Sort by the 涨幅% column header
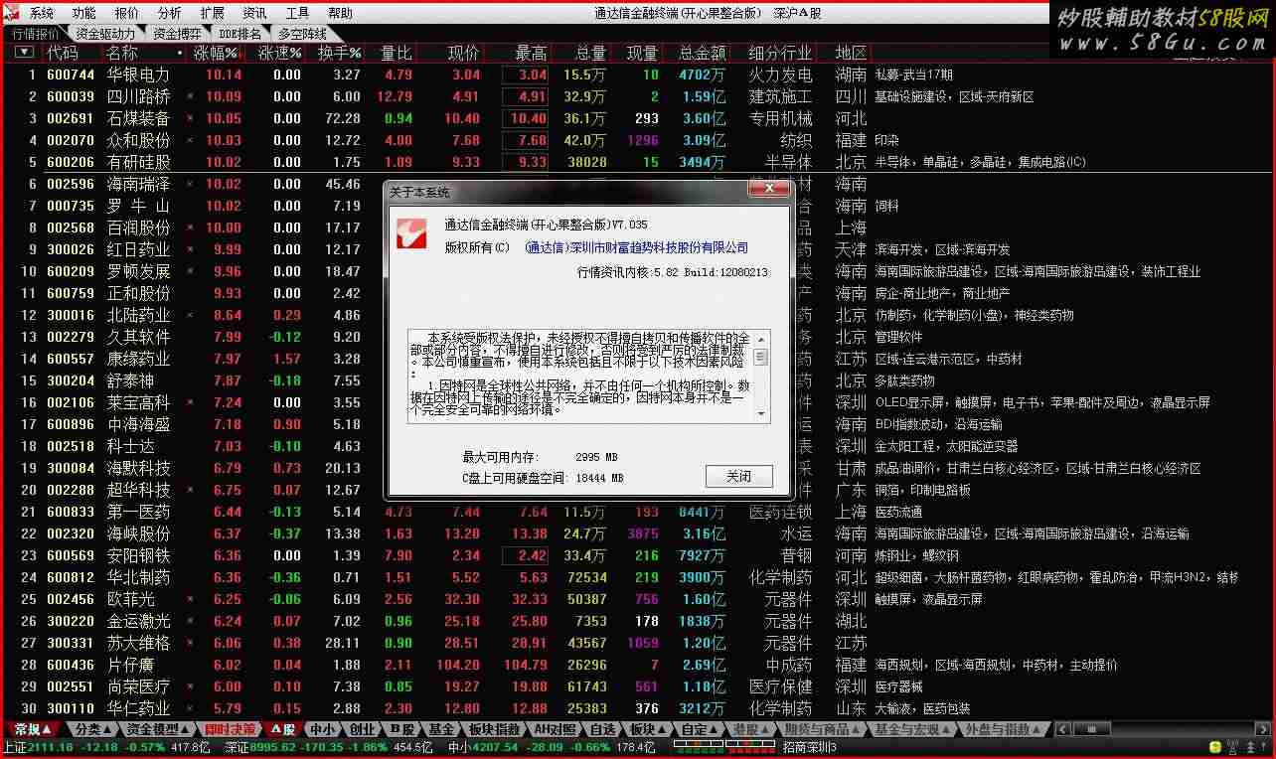The width and height of the screenshot is (1276, 759). coord(216,53)
